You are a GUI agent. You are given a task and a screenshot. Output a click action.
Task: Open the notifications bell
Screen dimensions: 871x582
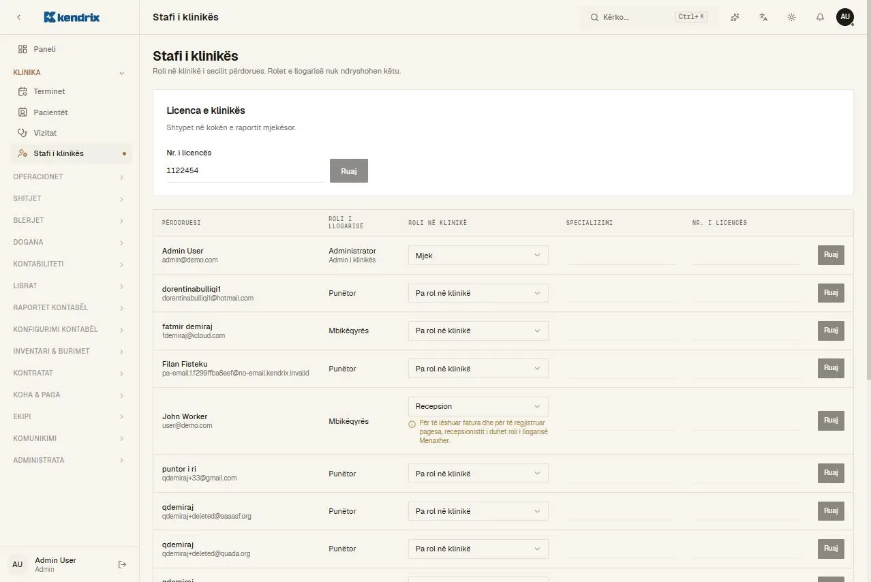click(820, 17)
